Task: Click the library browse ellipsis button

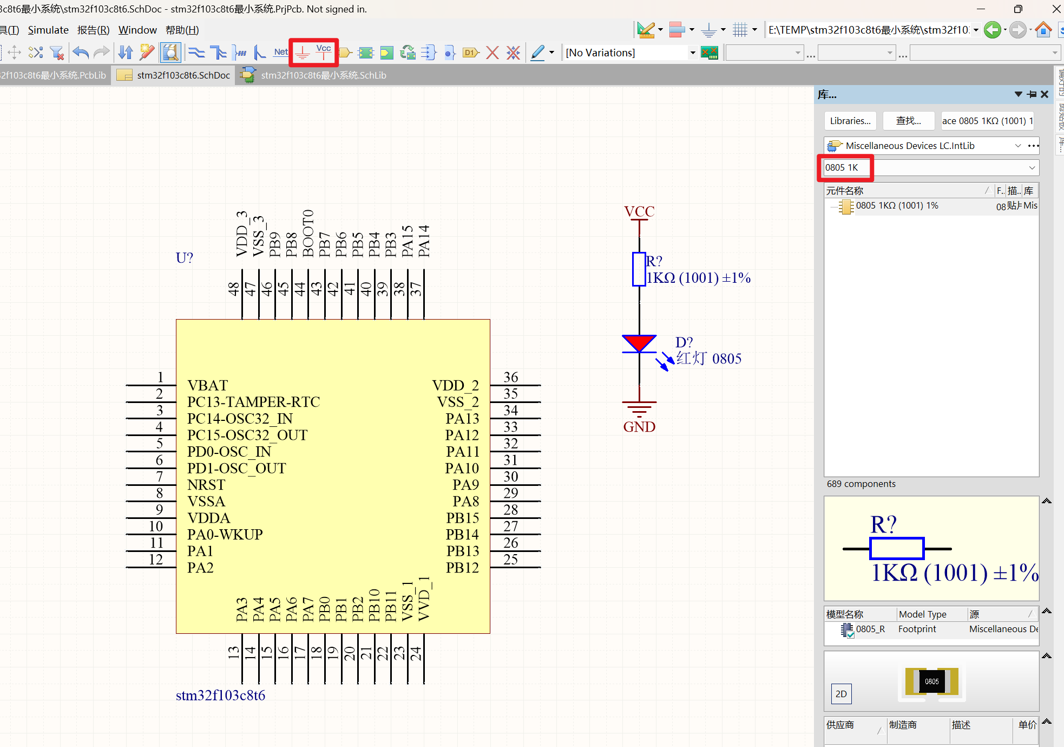Action: (1033, 146)
